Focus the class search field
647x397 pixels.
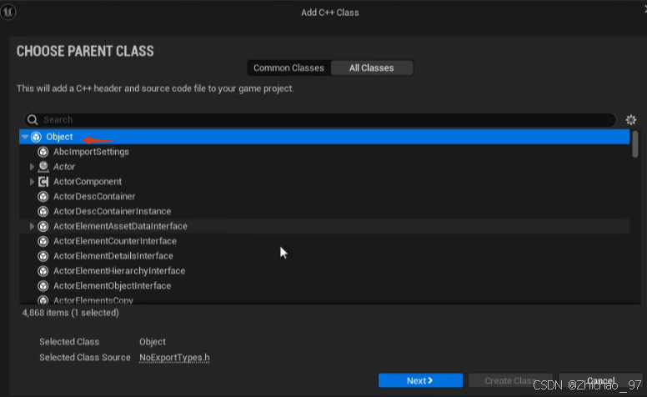tap(325, 120)
